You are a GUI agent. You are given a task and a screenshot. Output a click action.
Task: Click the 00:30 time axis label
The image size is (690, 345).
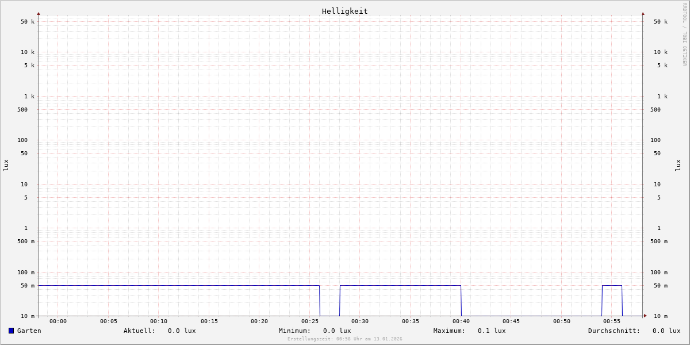click(x=360, y=321)
